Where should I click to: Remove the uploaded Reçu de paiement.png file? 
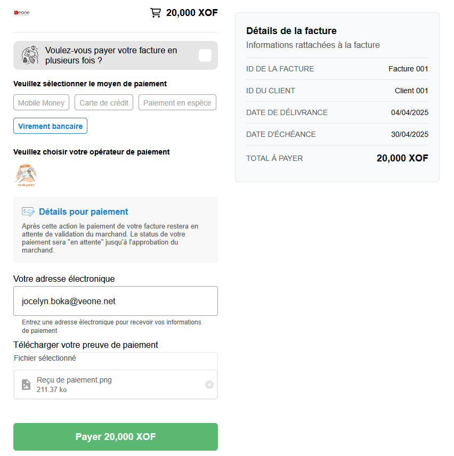tap(209, 385)
